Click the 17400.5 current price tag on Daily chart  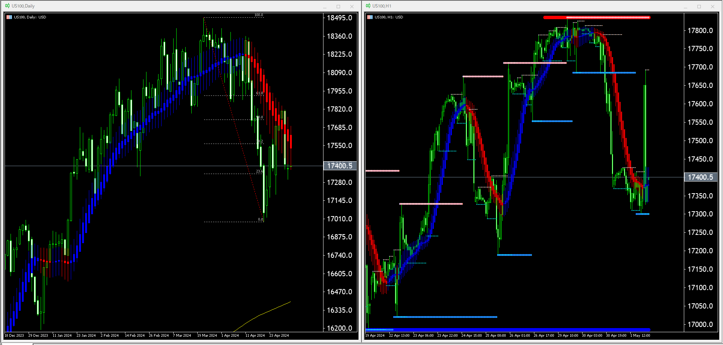click(x=340, y=166)
